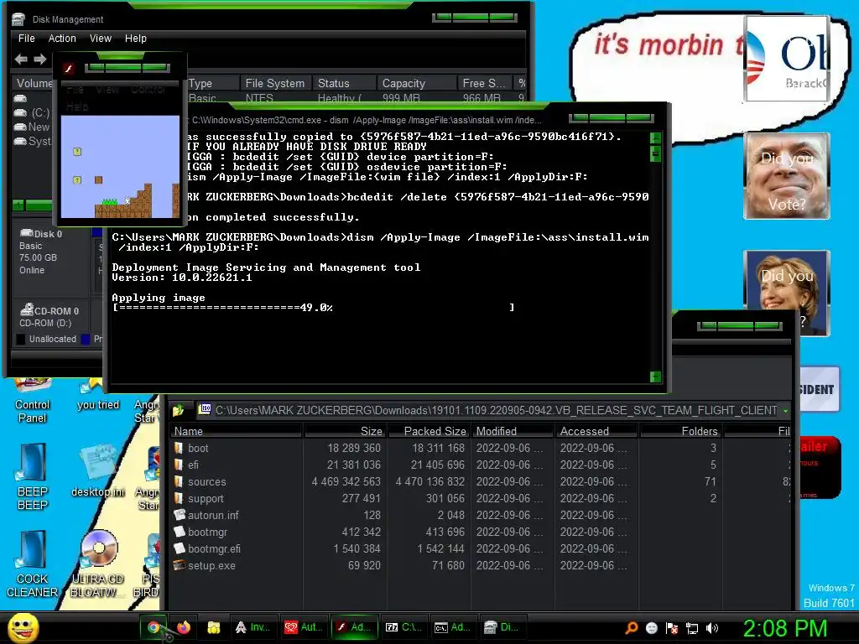859x644 pixels.
Task: Sort 7-Zip list by Size column
Action: click(x=345, y=432)
